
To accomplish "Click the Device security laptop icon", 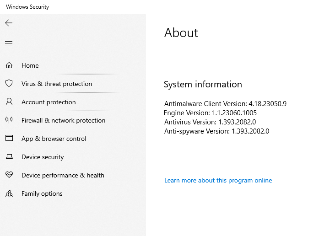I will point(9,157).
